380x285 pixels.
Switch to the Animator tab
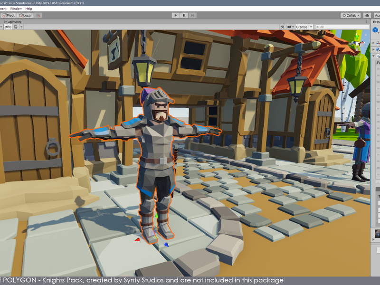(x=13, y=22)
